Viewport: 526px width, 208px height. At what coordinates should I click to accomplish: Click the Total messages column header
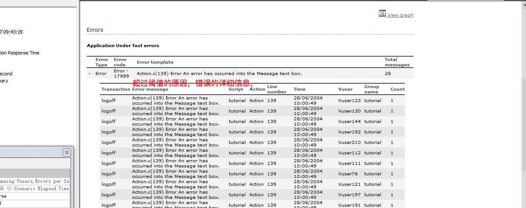tap(397, 62)
